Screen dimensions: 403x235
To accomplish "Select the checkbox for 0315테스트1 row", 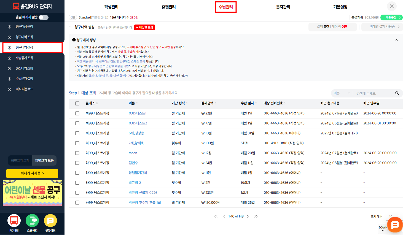I will pyautogui.click(x=77, y=113).
